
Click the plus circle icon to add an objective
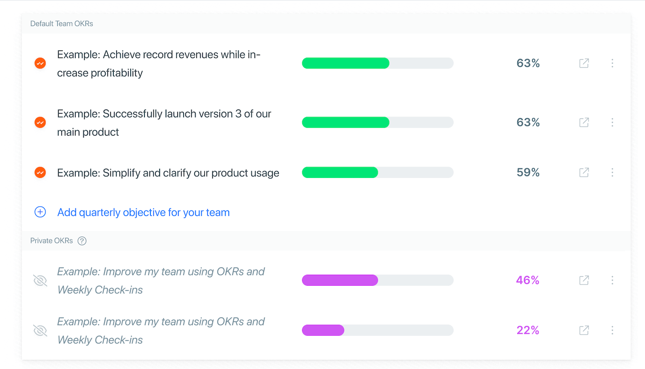(x=40, y=212)
